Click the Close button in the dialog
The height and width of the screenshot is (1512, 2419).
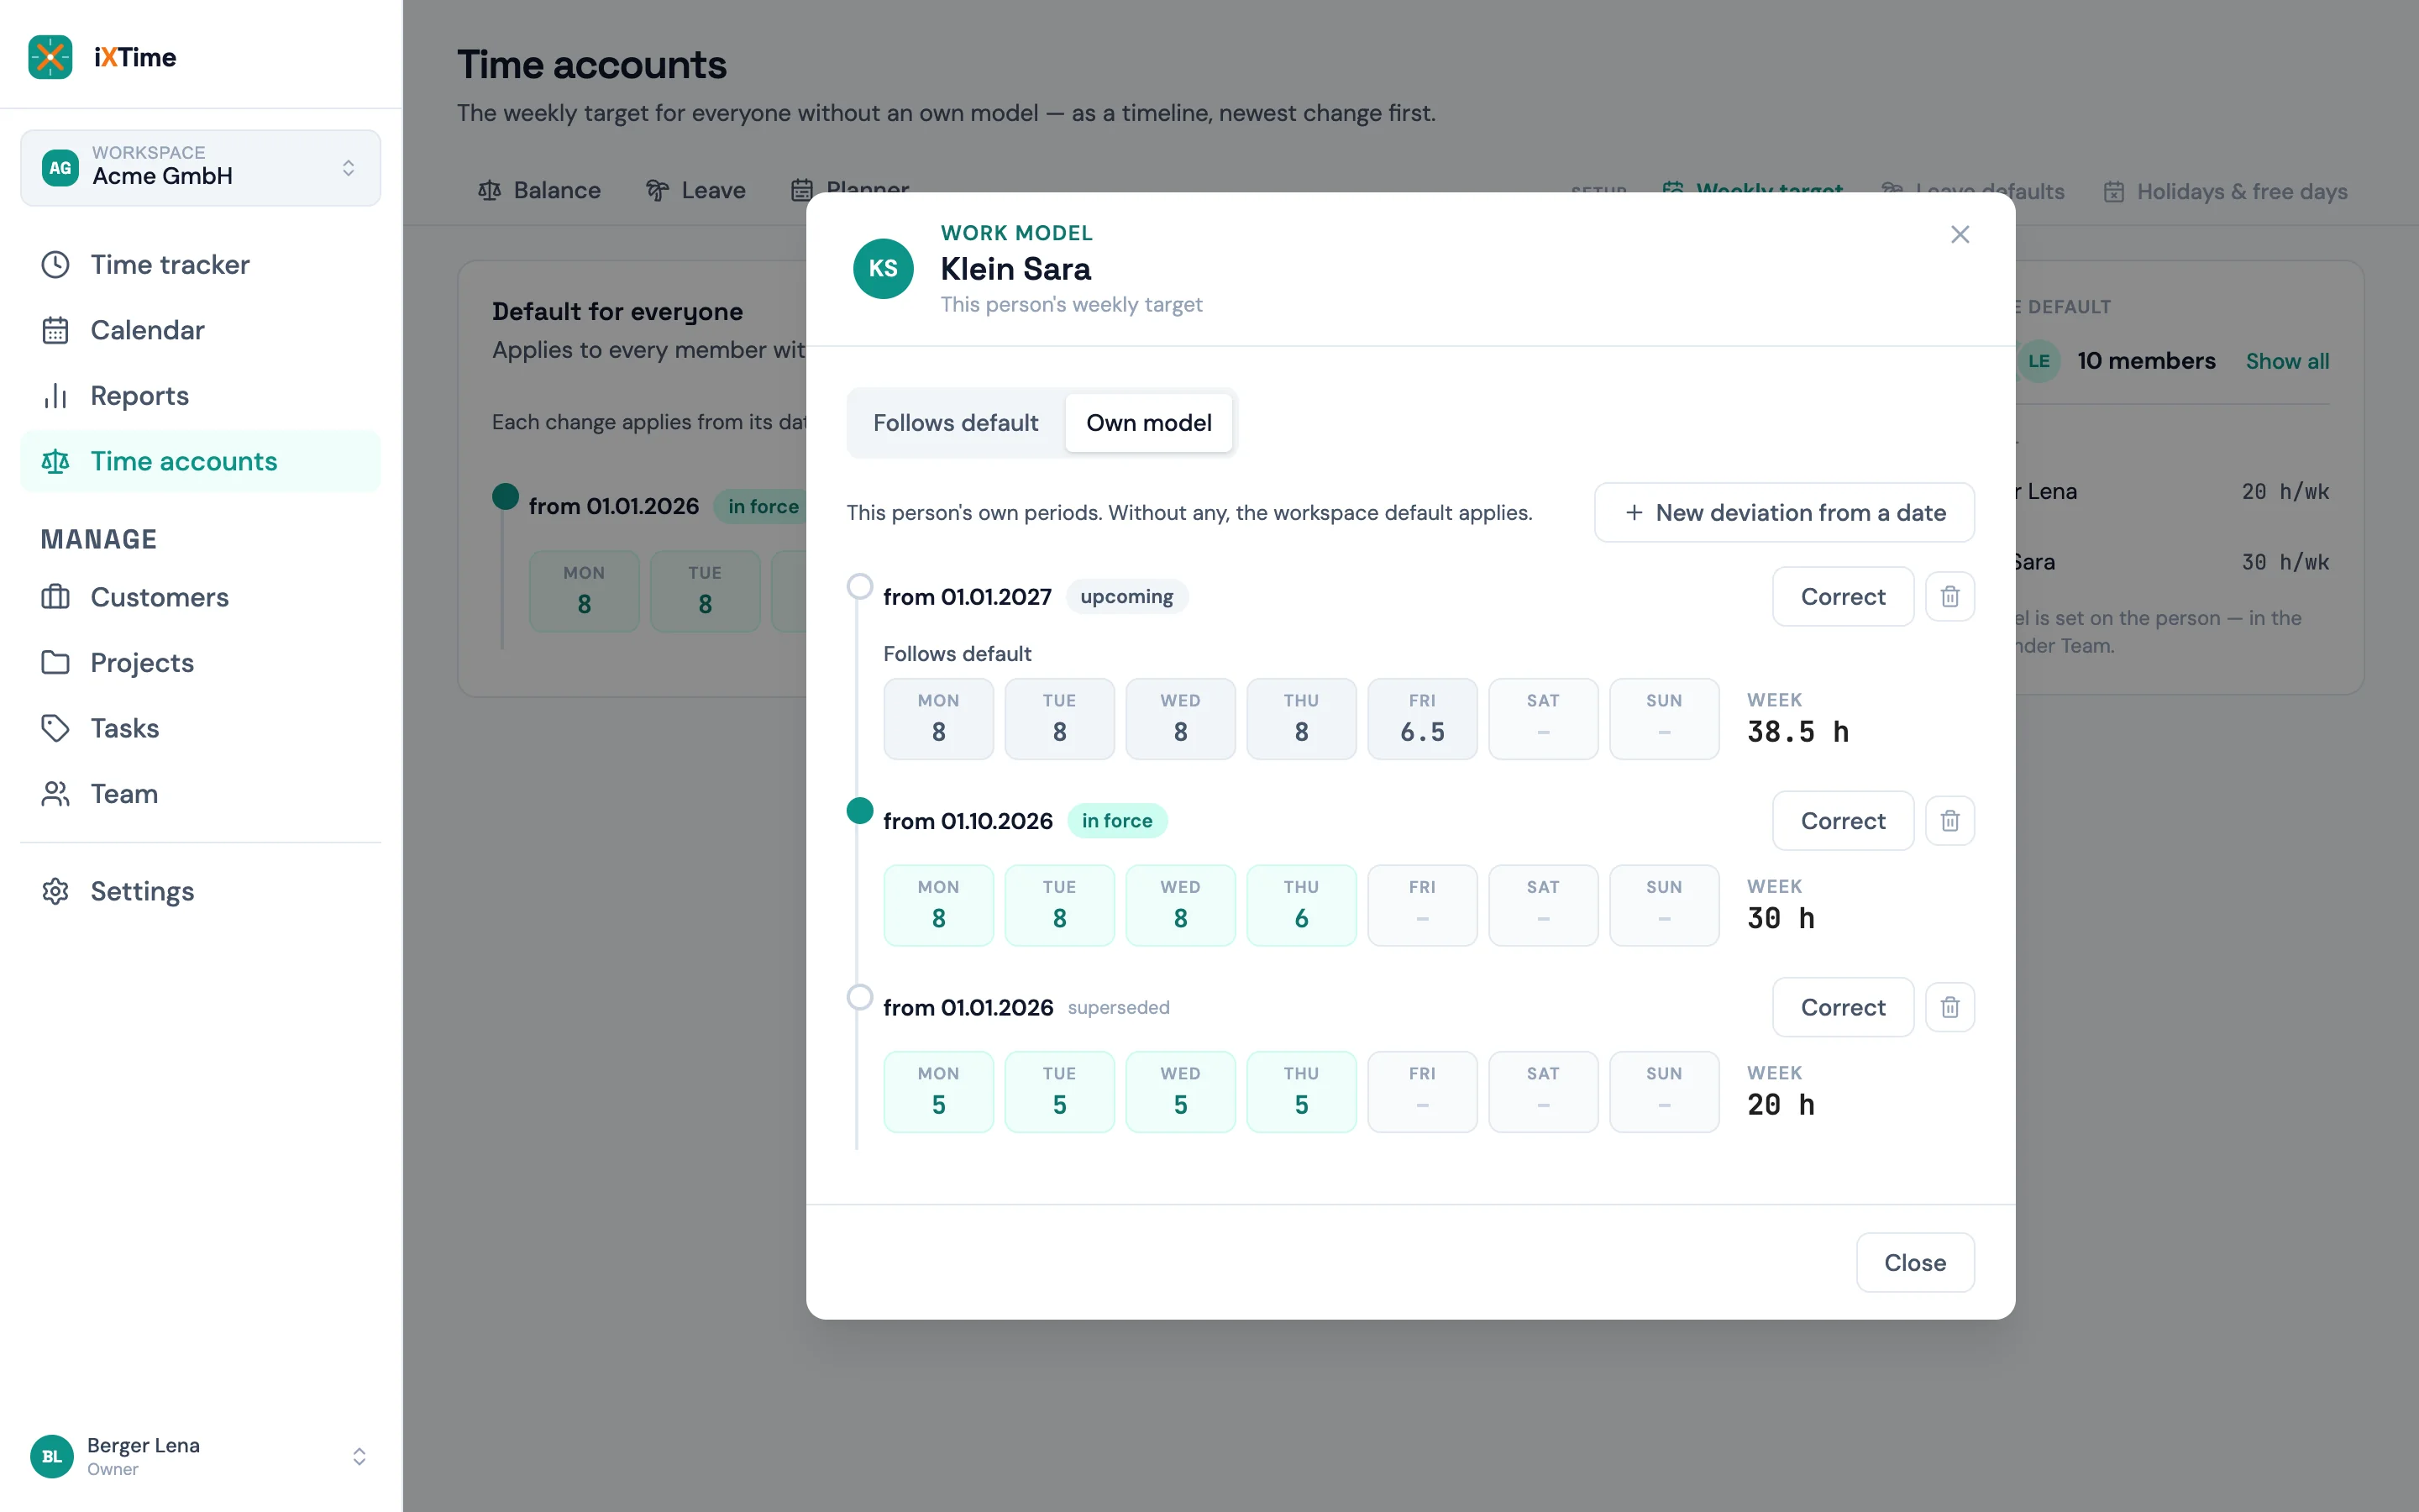[1914, 1263]
